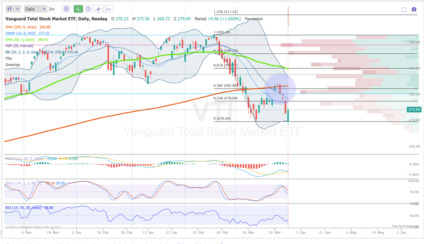424x244 pixels.
Task: Activate the crosshair tool icon
Action: point(98,9)
